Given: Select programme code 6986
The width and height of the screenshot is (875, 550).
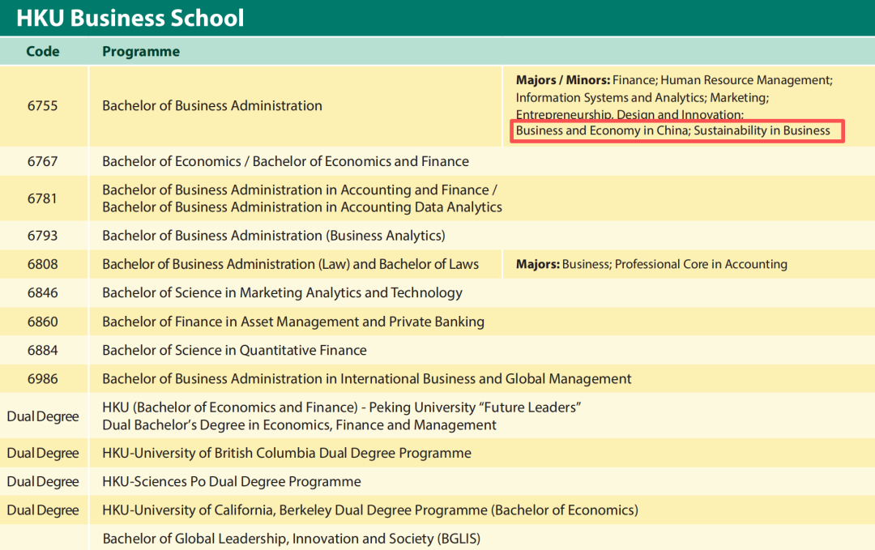Looking at the screenshot, I should pos(42,379).
